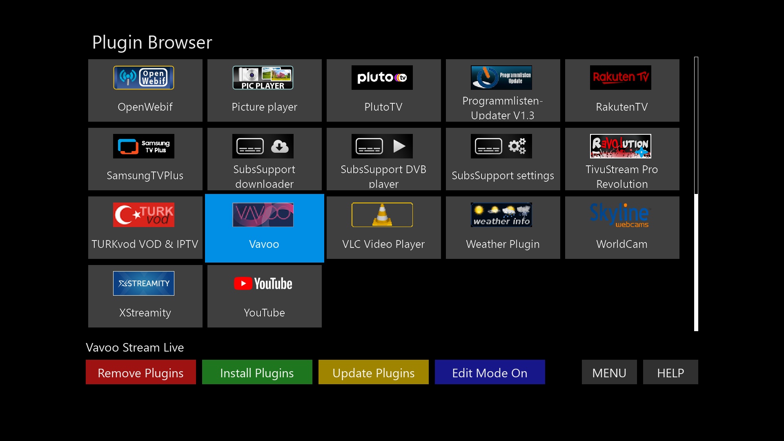Click the 'Picture player' label text
This screenshot has height=441, width=784.
click(x=264, y=107)
